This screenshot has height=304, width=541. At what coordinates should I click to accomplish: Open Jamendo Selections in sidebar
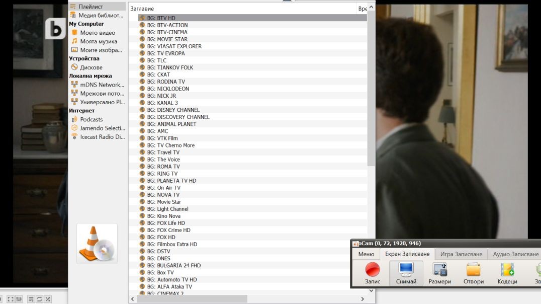click(x=98, y=128)
